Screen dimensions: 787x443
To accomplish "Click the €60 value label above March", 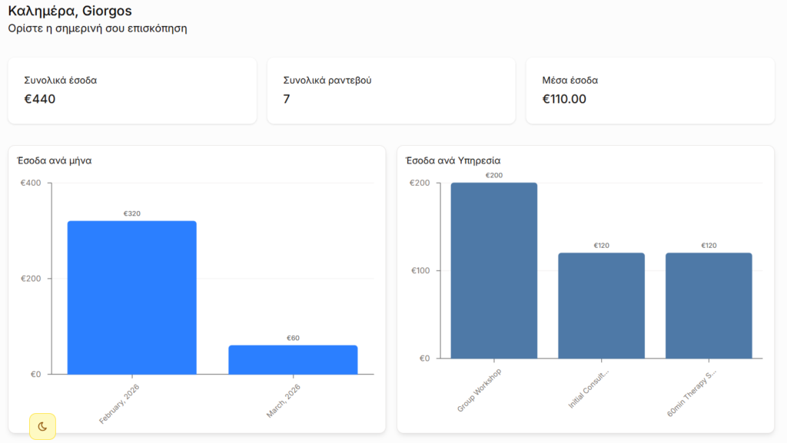I will (x=293, y=338).
